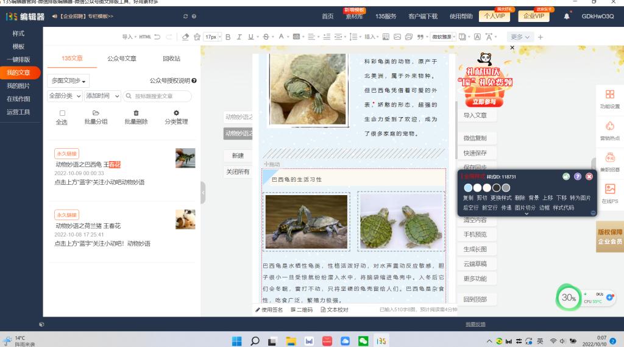Check the 全选 checkbox
This screenshot has width=624, height=347.
(x=62, y=113)
